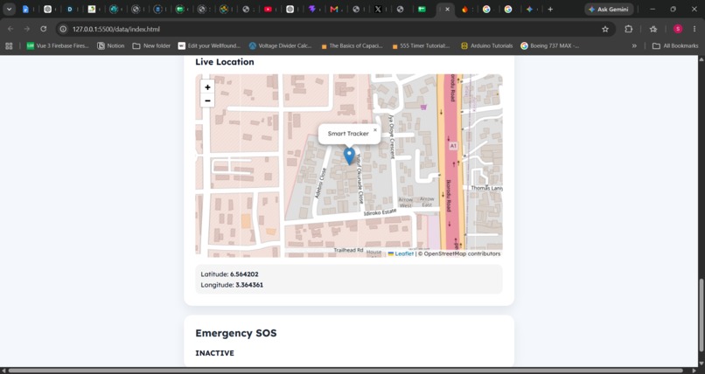The image size is (705, 374).
Task: Click the horizontal page scrollbar
Action: pos(346,371)
